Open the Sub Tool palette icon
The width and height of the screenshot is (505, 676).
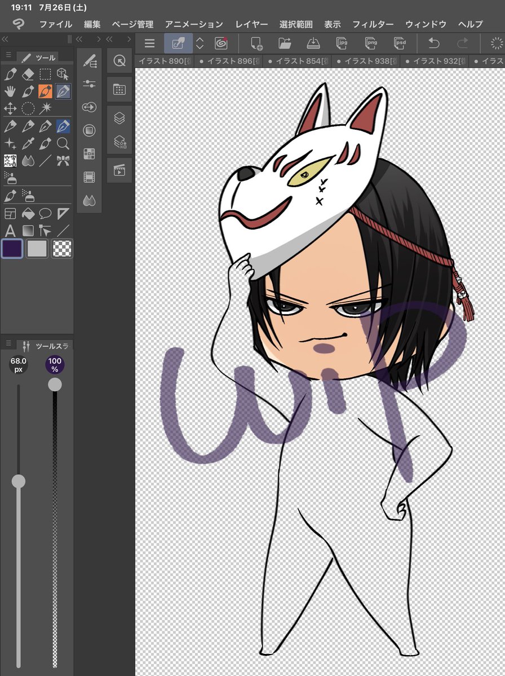click(89, 61)
